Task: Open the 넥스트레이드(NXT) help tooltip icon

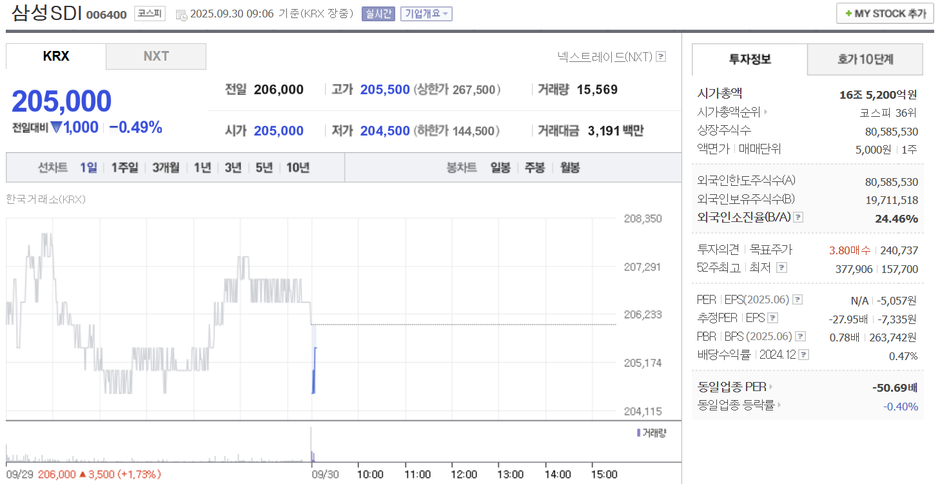Action: (660, 57)
